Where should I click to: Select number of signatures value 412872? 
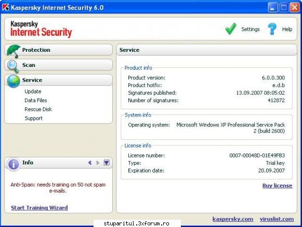point(276,101)
